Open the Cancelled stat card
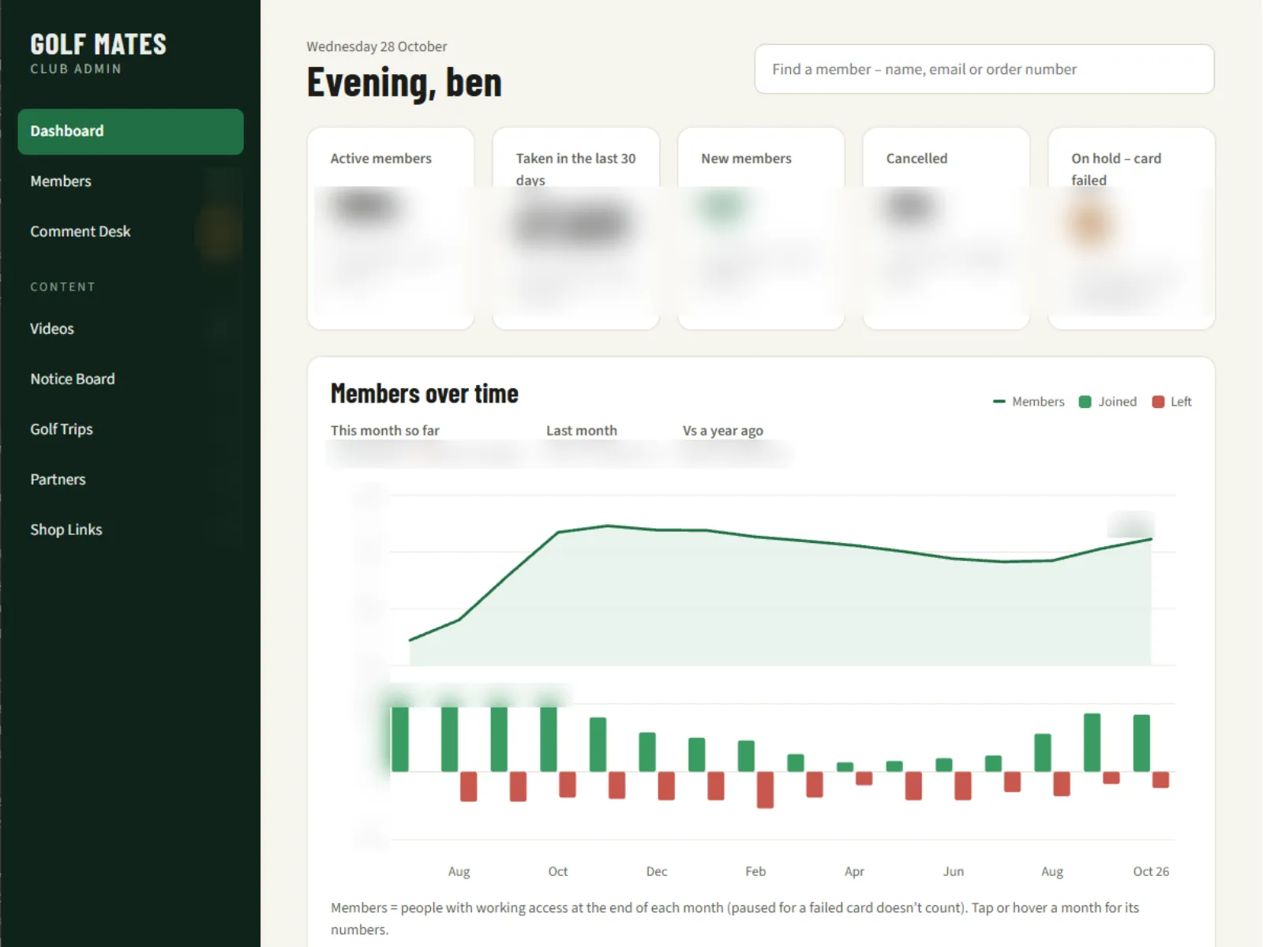This screenshot has width=1263, height=947. pyautogui.click(x=946, y=229)
